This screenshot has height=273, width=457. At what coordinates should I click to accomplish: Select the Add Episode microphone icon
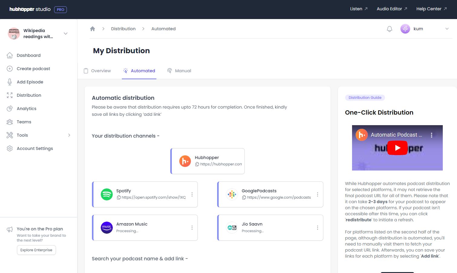click(x=9, y=82)
